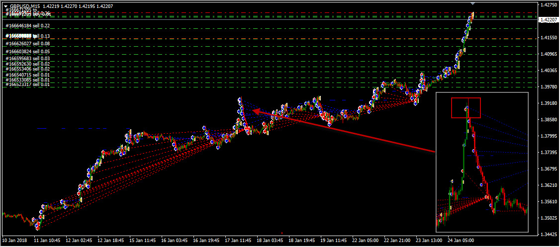
Task: Select order label #166646184 sell 0.22
Action: (x=28, y=26)
